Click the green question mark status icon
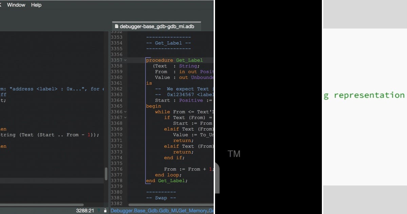This screenshot has width=407, height=214. pyautogui.click(x=99, y=211)
